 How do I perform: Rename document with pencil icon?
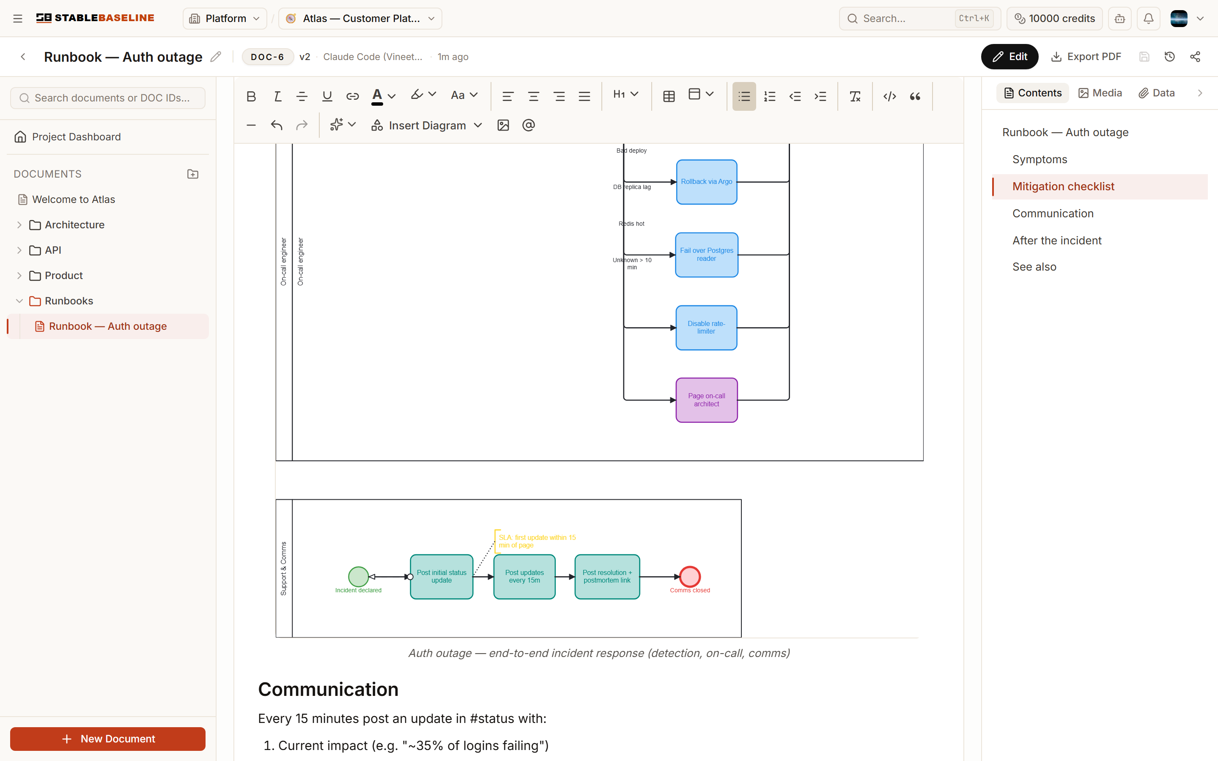point(215,57)
